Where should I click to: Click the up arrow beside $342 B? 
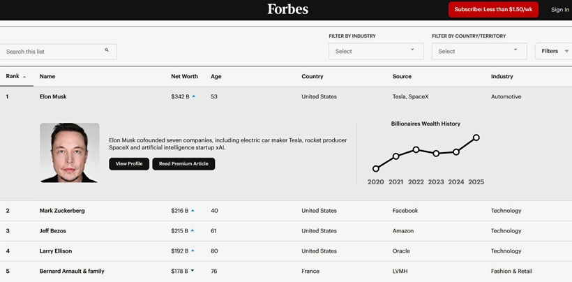coord(193,96)
